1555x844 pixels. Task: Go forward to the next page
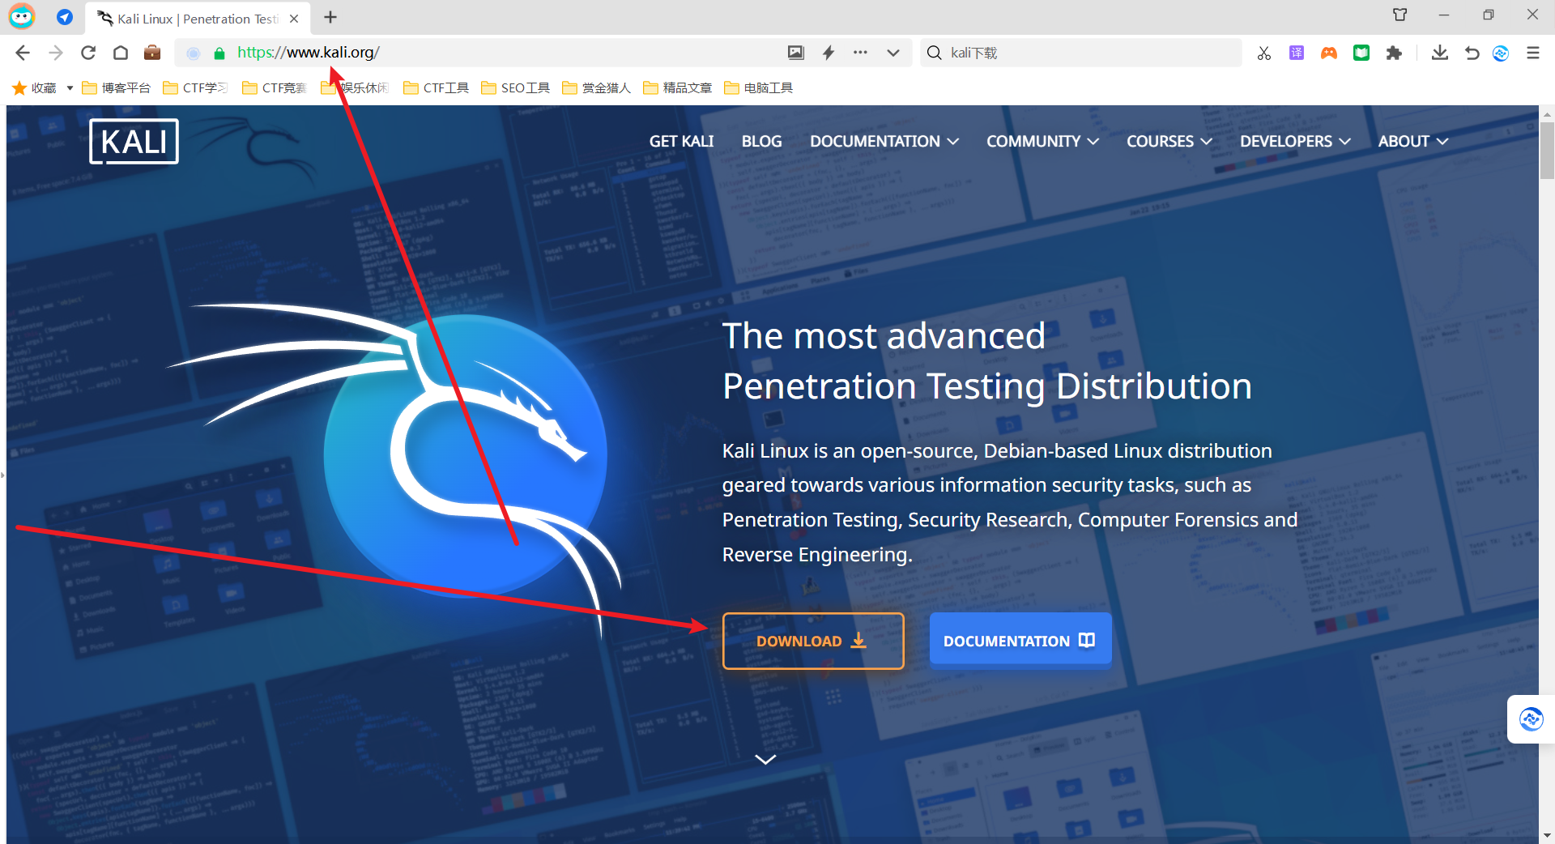55,53
